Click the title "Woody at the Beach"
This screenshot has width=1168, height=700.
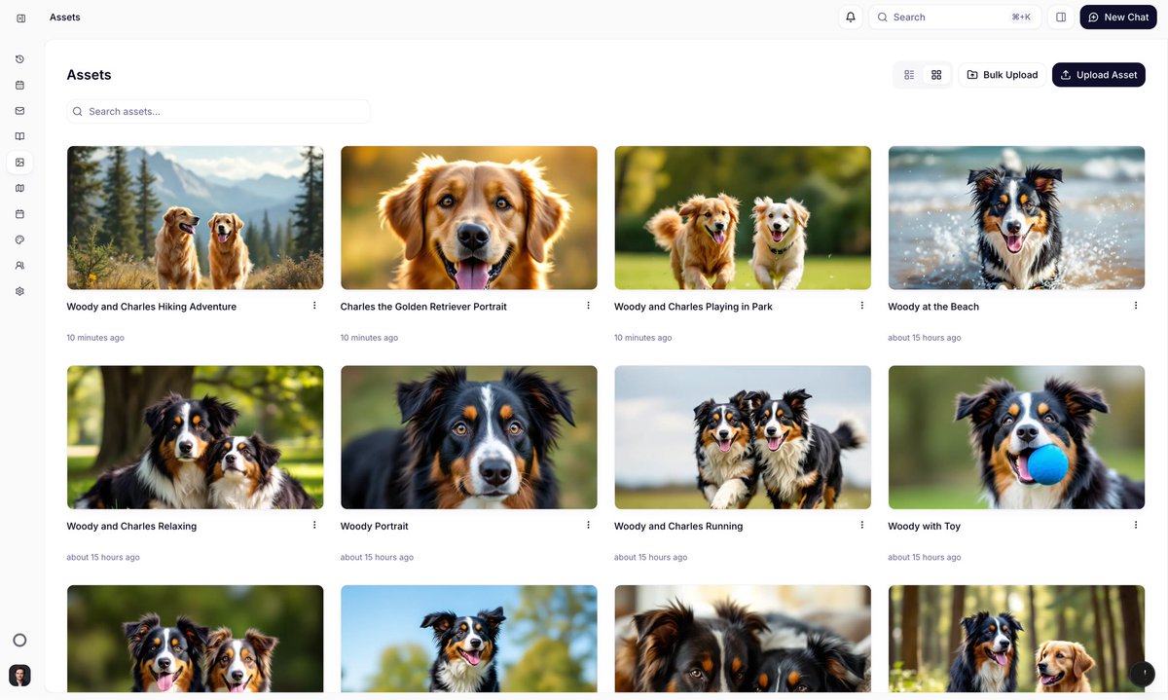pyautogui.click(x=933, y=307)
